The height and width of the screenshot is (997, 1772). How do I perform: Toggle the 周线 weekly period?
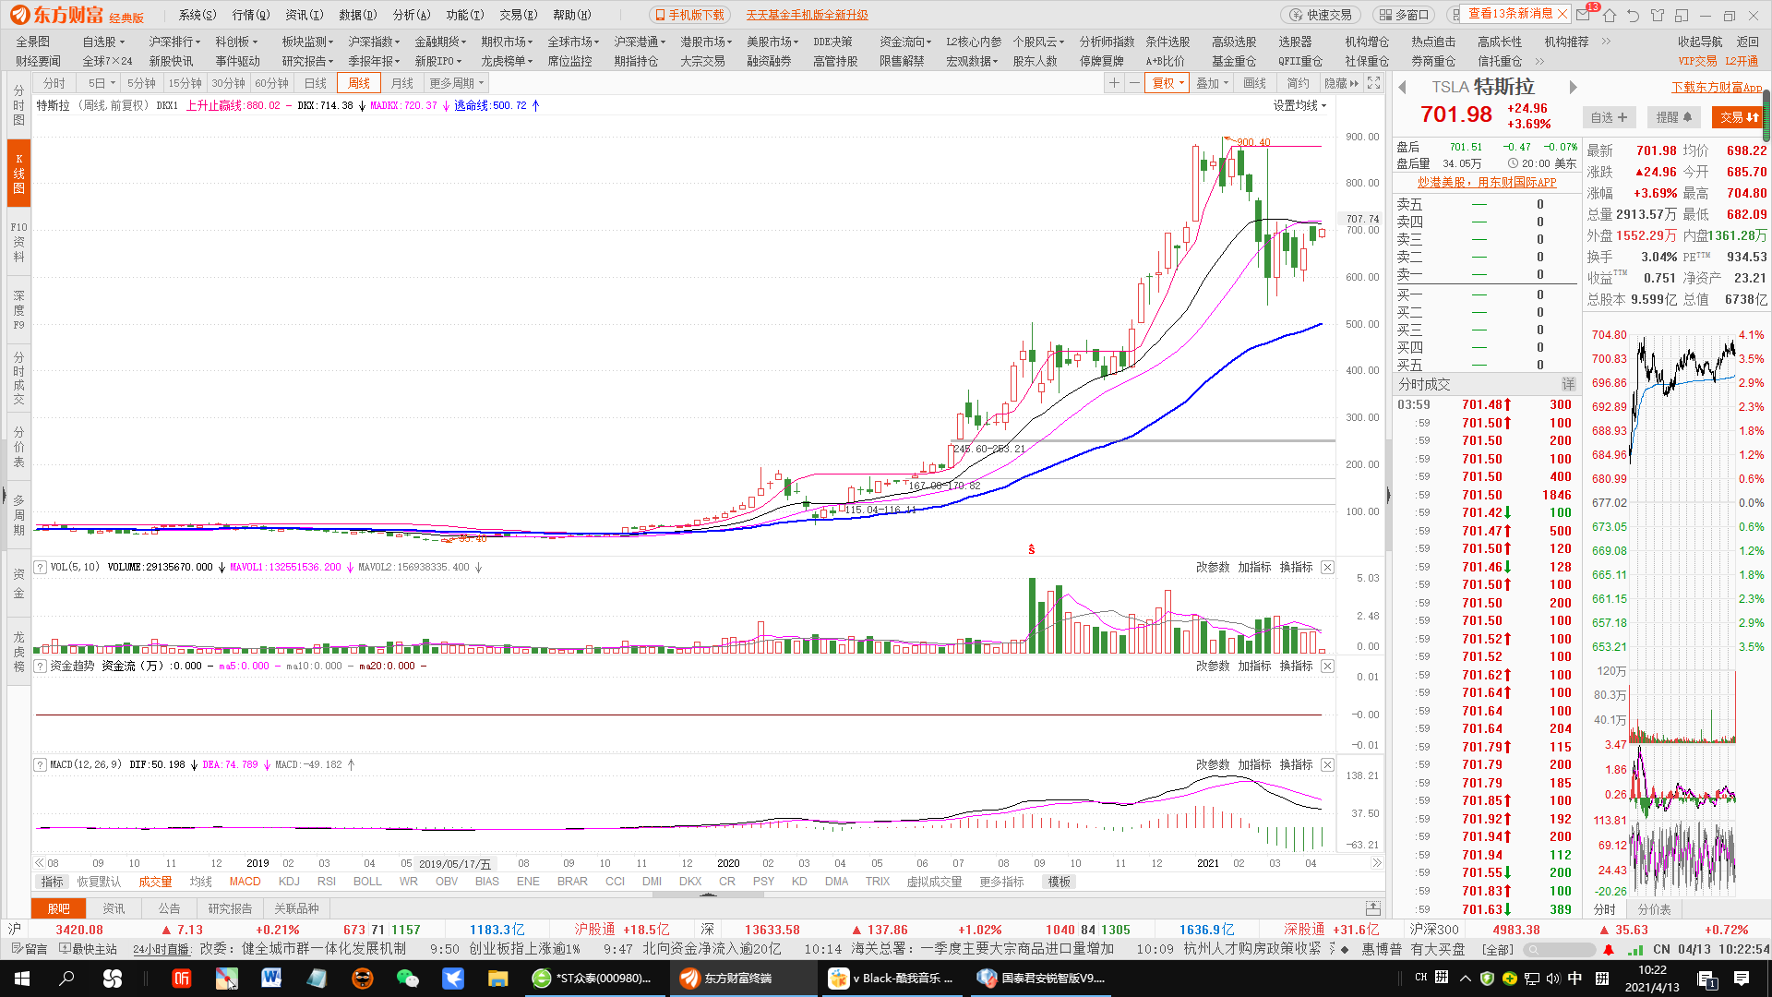point(358,83)
